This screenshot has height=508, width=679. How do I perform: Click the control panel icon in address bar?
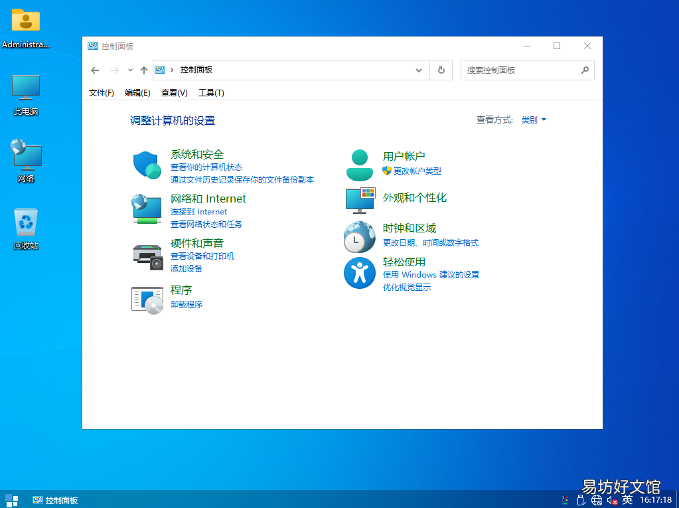[x=160, y=70]
